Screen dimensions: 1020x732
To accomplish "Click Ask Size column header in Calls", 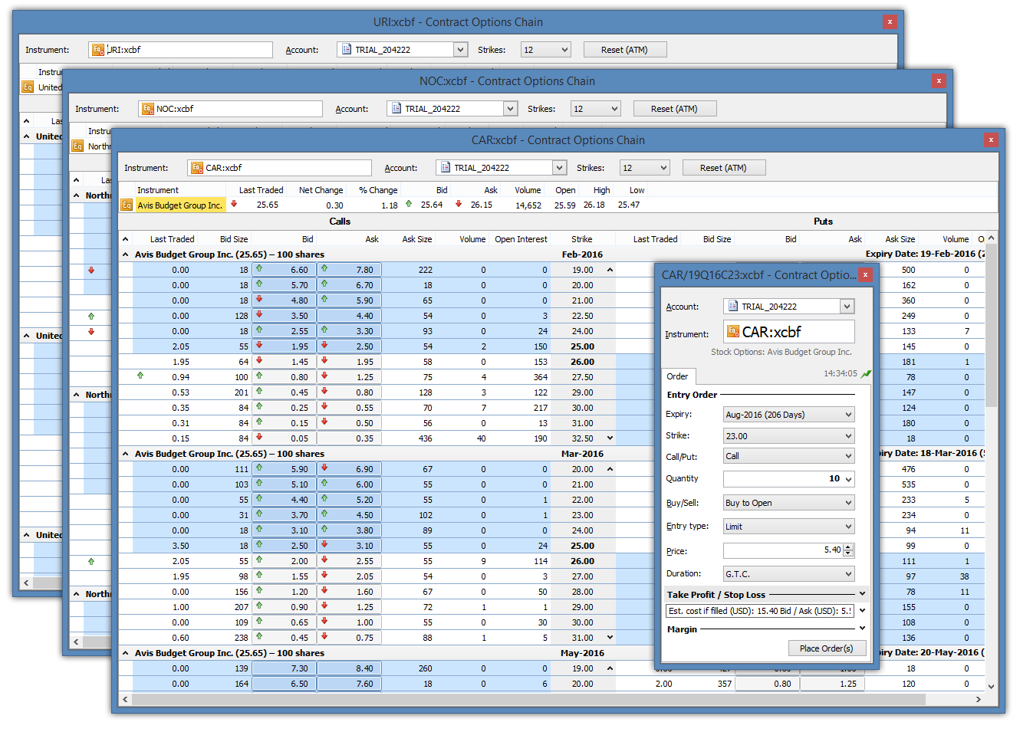I will click(x=417, y=239).
